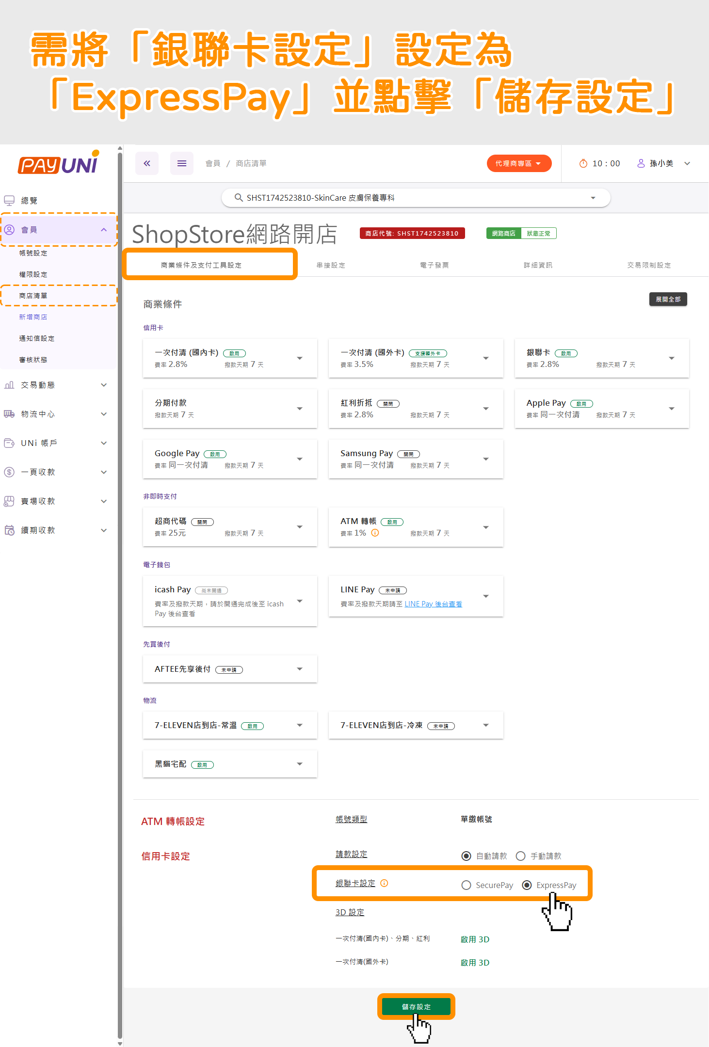
Task: Open 權限設定 in sidebar
Action: 33,274
